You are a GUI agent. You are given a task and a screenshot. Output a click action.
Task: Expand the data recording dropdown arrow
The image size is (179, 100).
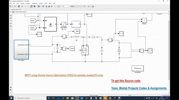click(x=60, y=6)
